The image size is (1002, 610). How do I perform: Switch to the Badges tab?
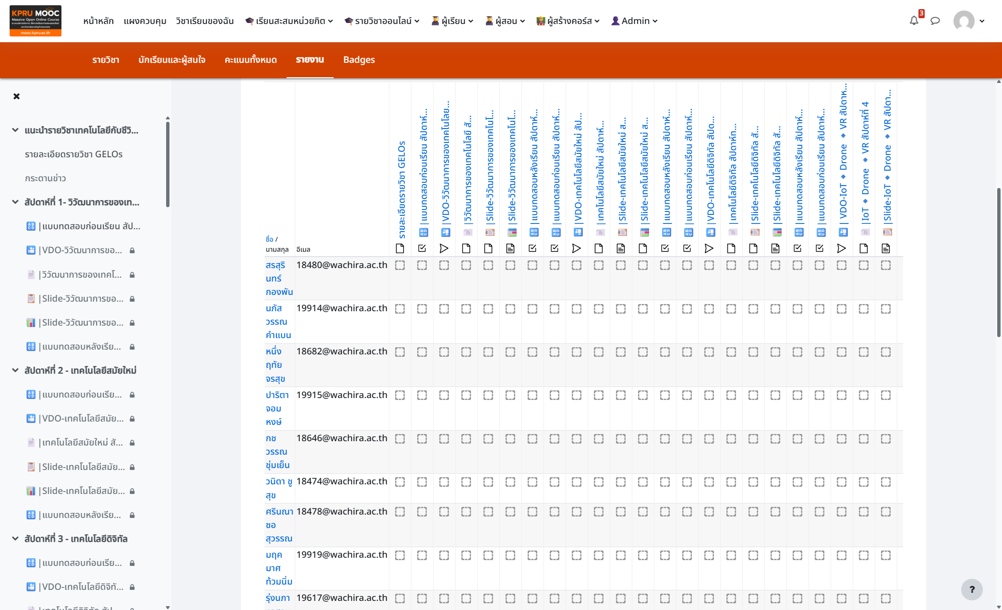[x=359, y=59]
